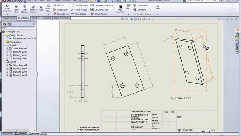Select the 20 dimension on front view
The width and height of the screenshot is (241, 136).
[112, 91]
